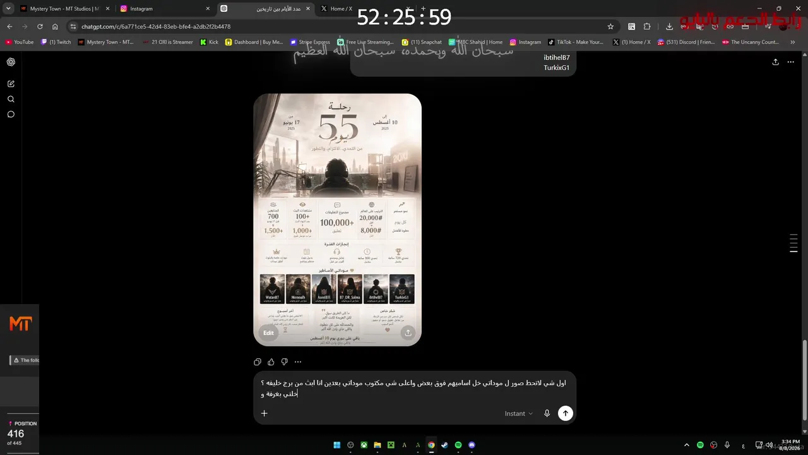
Task: Open the Twitch bookmark
Action: click(56, 42)
